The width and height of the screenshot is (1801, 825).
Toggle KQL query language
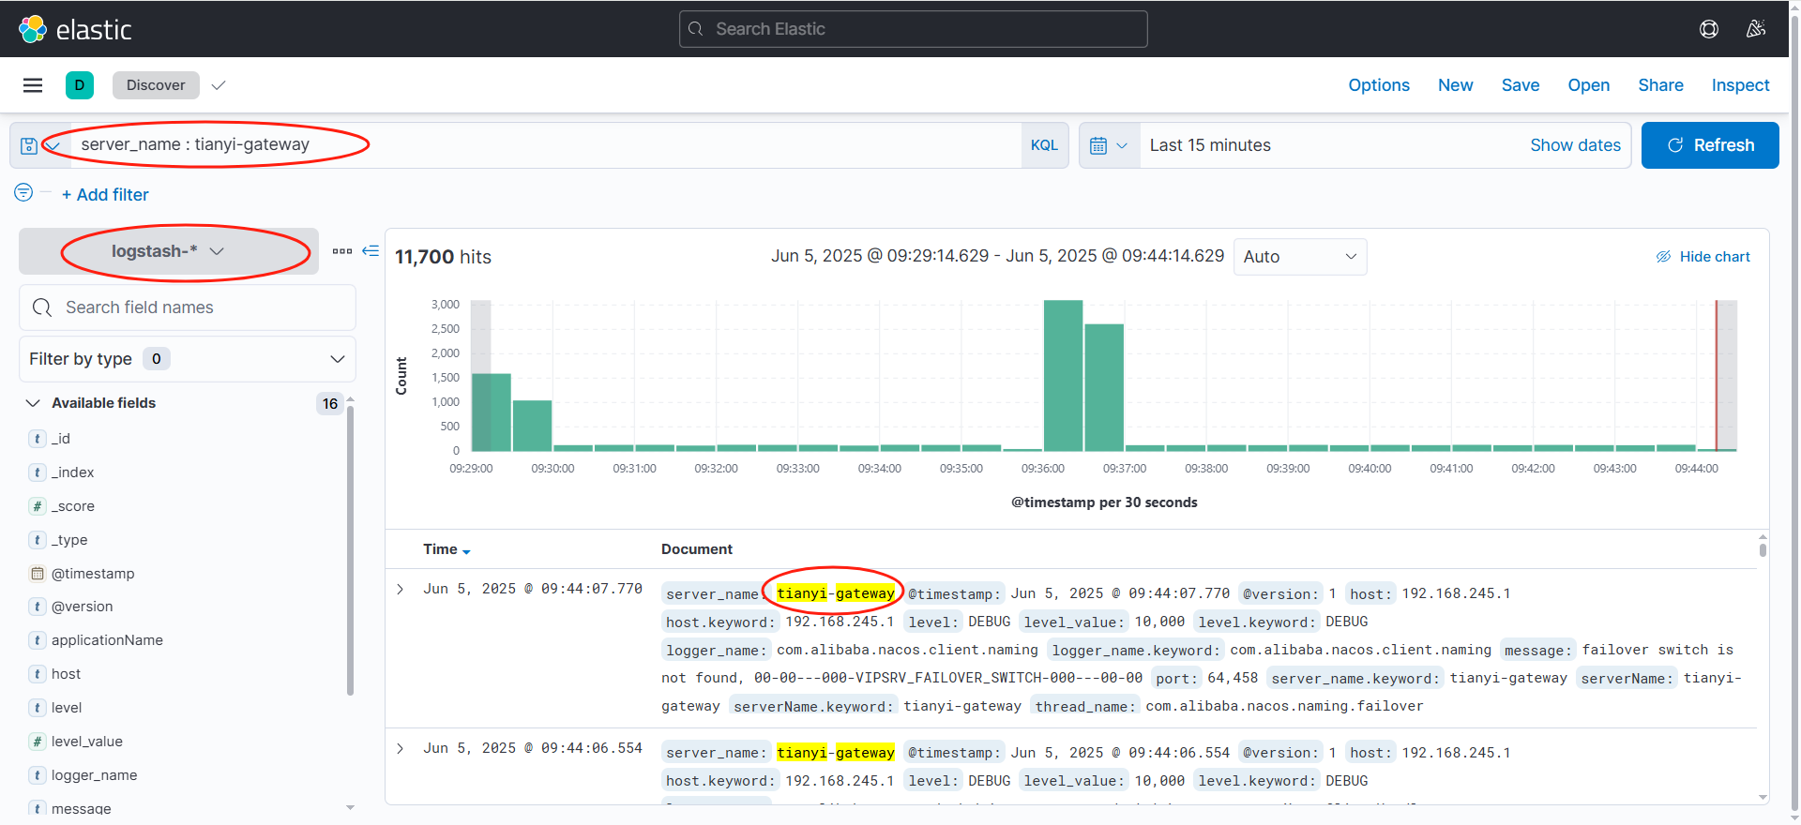point(1044,145)
